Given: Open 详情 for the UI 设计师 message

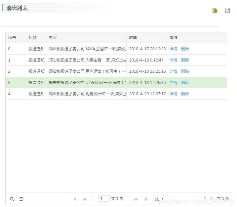Looking at the screenshot, I should [173, 83].
